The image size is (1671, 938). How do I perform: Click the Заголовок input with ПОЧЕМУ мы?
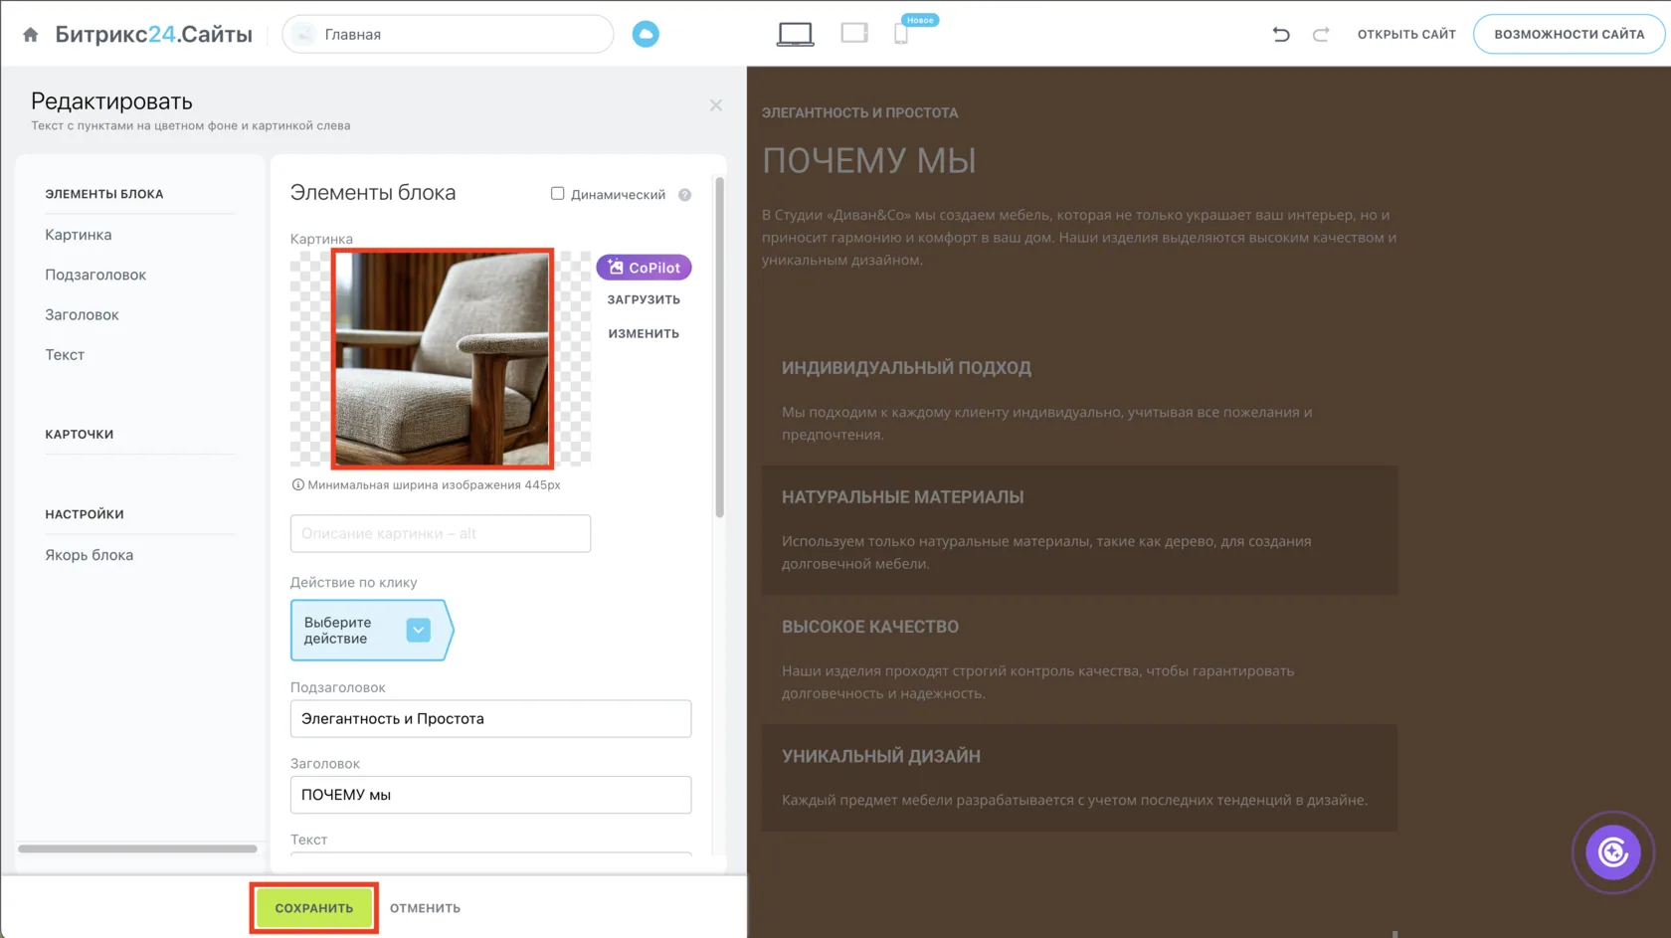[x=490, y=795]
